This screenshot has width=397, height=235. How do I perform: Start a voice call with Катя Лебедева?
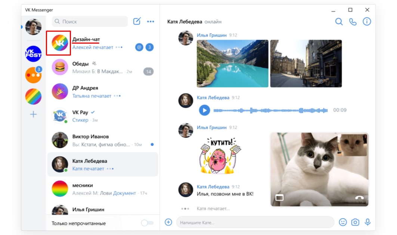[353, 22]
